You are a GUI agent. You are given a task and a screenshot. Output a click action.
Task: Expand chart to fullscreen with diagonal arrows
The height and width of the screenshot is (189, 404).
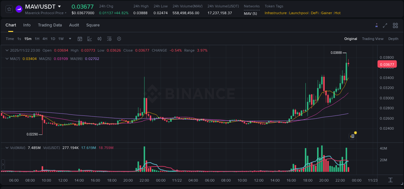[x=385, y=25]
